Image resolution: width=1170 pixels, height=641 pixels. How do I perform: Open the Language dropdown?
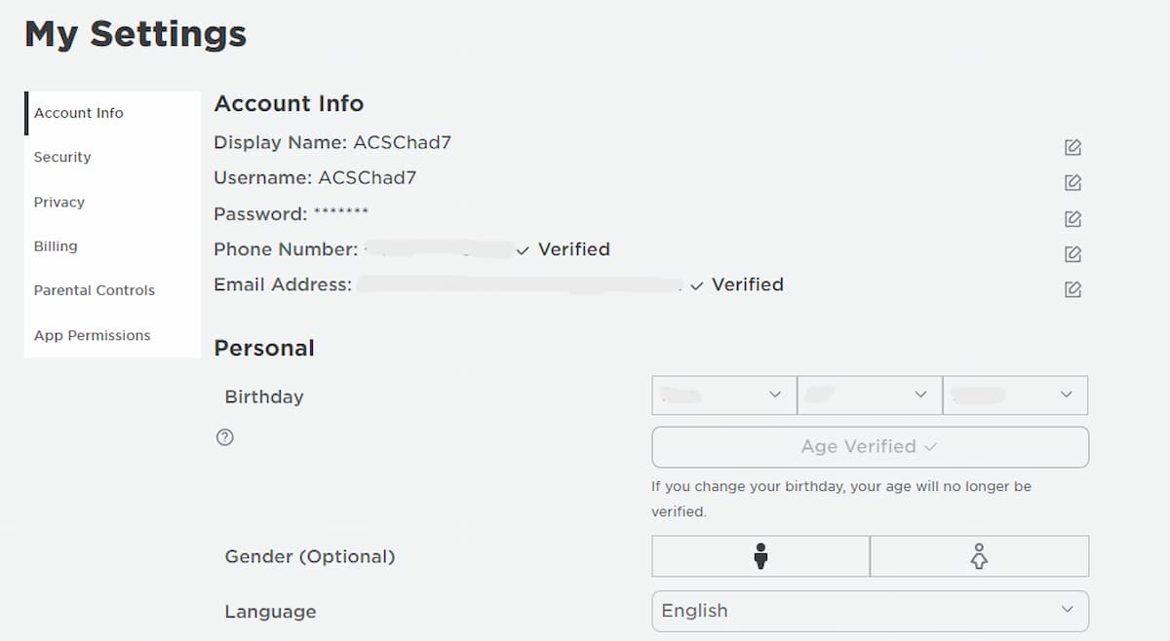[870, 611]
